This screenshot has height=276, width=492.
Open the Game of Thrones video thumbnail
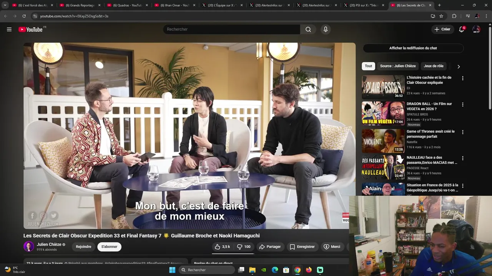click(x=383, y=141)
